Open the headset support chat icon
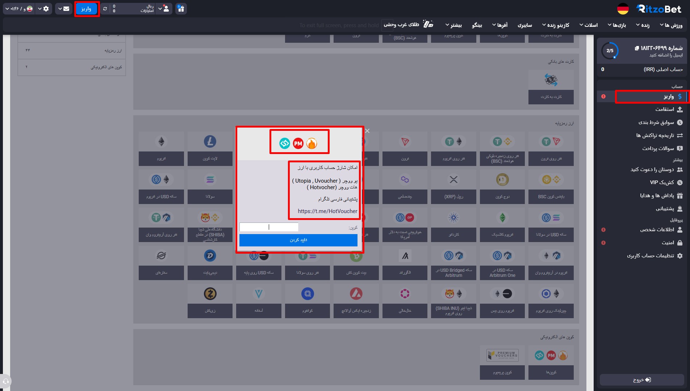The height and width of the screenshot is (391, 690). 5,381
